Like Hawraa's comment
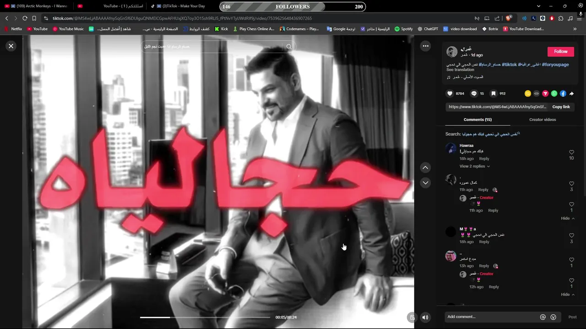 [x=571, y=152]
